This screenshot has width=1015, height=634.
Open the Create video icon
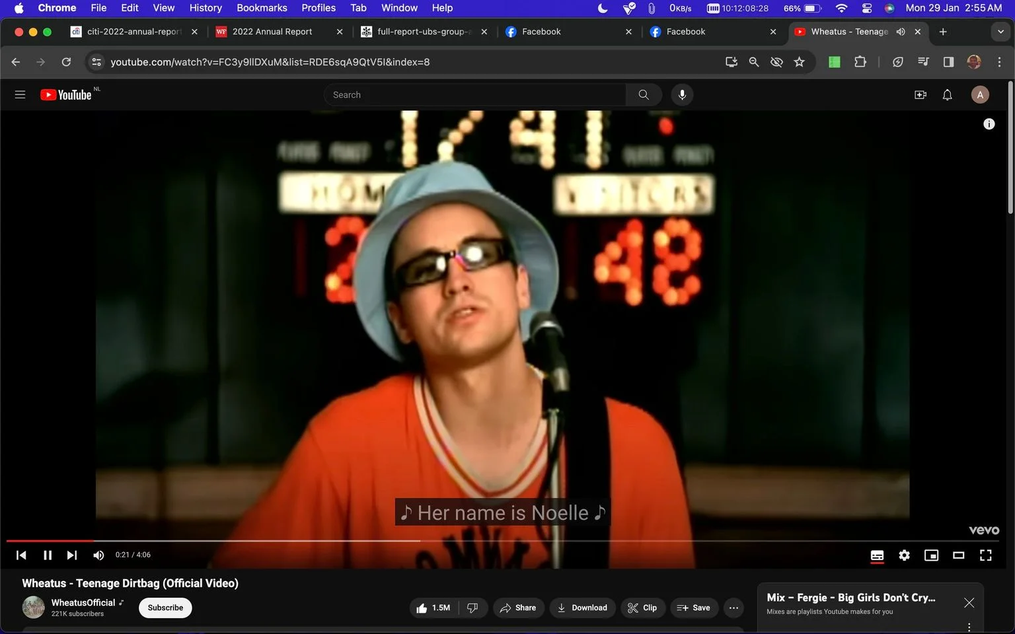pyautogui.click(x=920, y=94)
